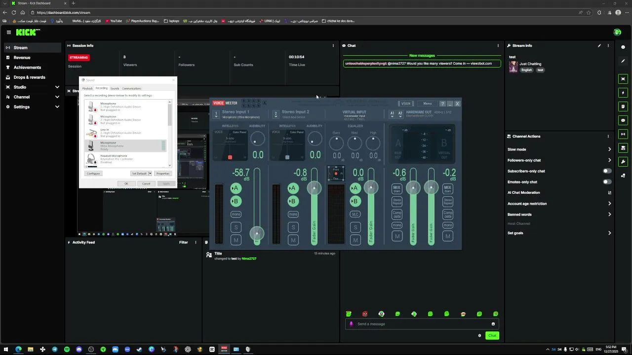Open the profile avatar menu
This screenshot has height=355, width=632.
click(617, 32)
